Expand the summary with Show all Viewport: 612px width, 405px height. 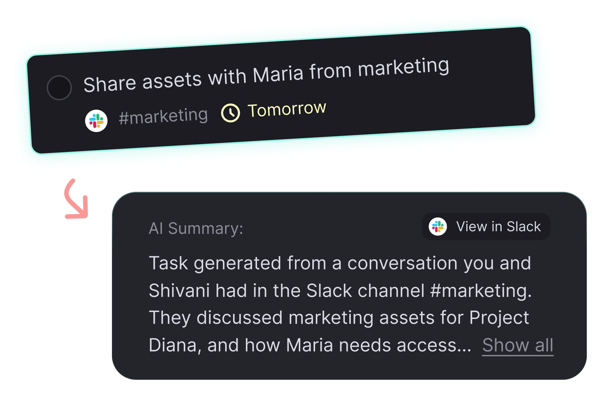tap(518, 345)
